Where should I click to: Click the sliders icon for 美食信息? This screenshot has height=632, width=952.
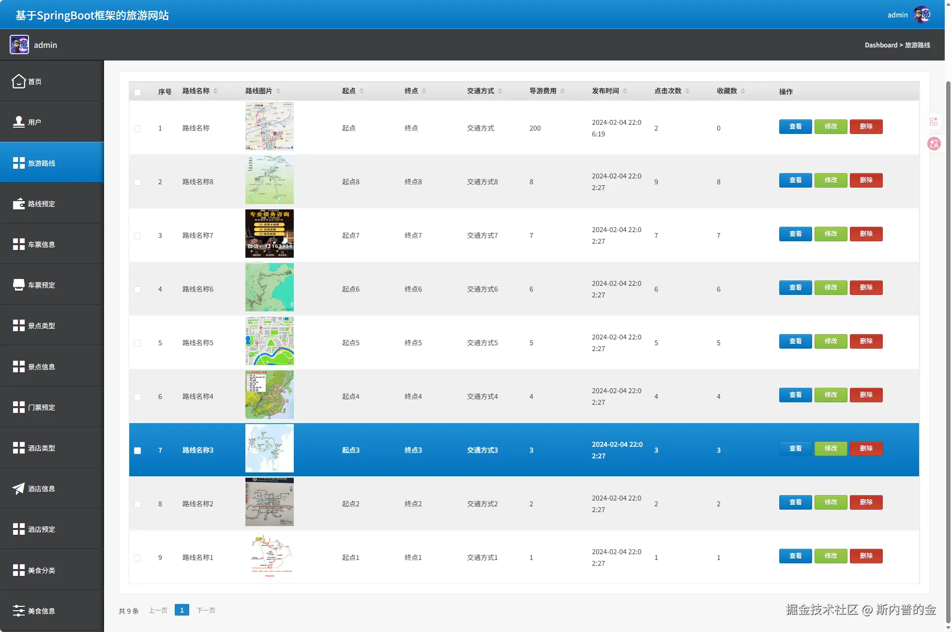pyautogui.click(x=18, y=611)
